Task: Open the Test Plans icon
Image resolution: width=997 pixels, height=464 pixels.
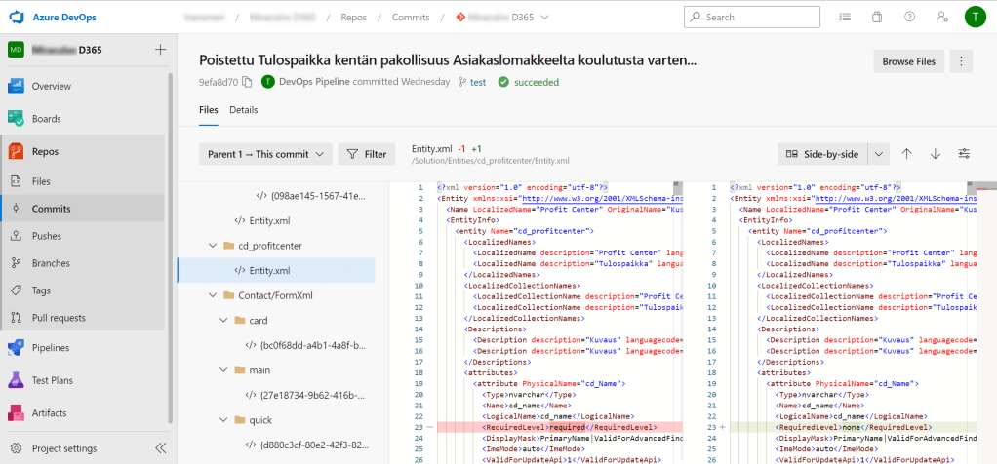Action: [16, 380]
